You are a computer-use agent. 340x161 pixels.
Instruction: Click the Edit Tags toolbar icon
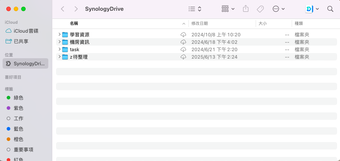point(260,9)
